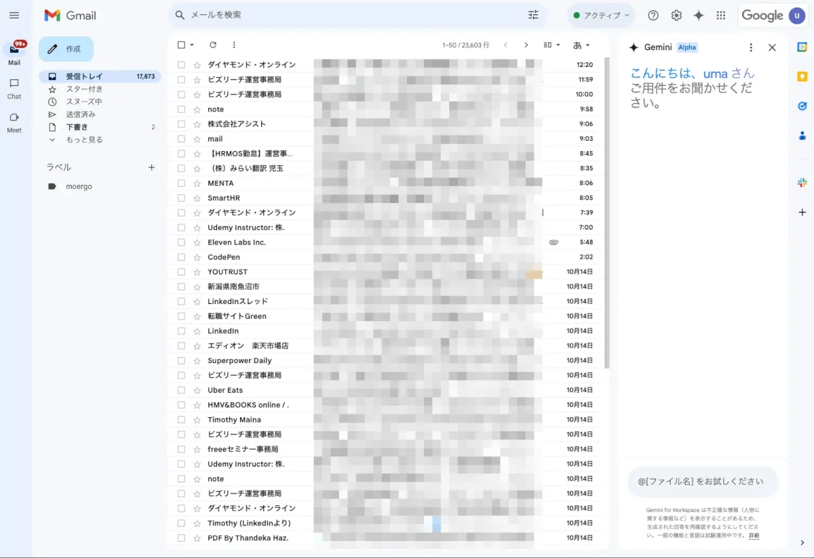Focus the @[ファイル名] prompt field
The image size is (814, 558).
703,481
